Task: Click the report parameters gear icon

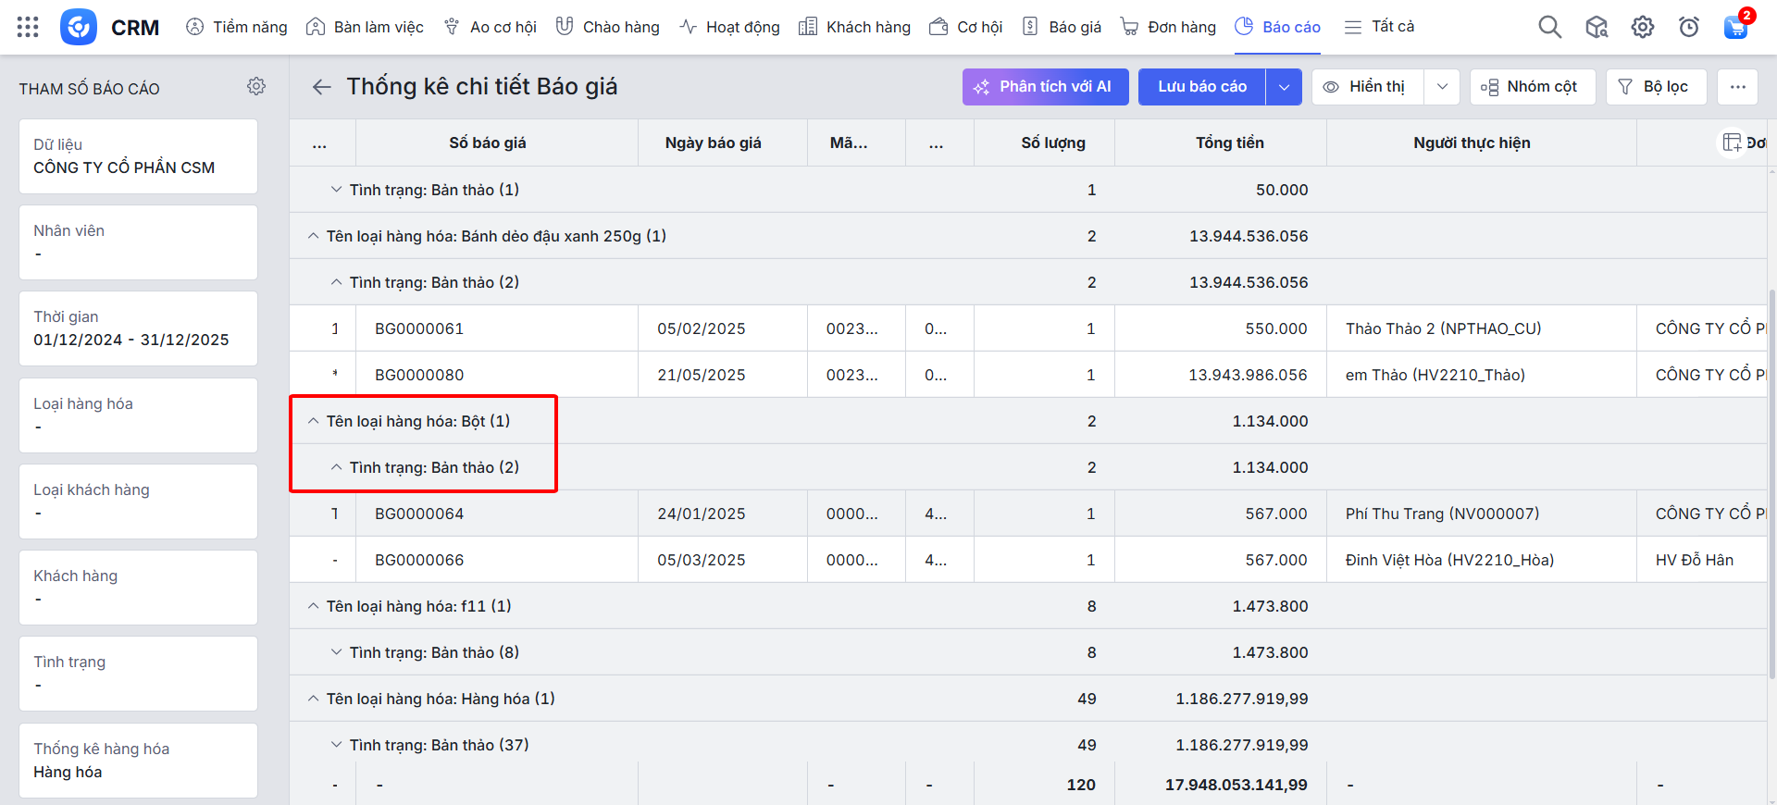Action: [256, 86]
